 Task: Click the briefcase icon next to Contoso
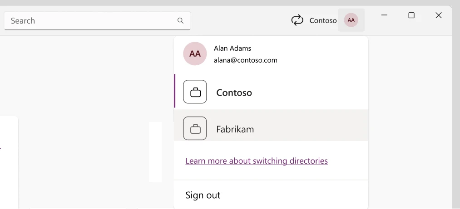(195, 92)
